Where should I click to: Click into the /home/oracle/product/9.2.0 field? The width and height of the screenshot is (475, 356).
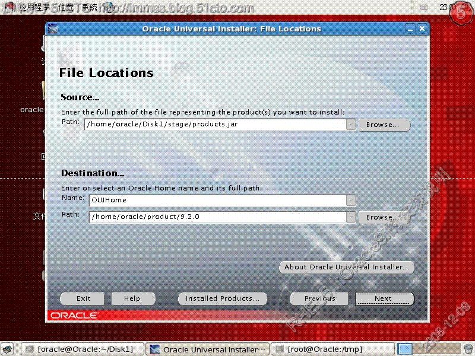(218, 217)
